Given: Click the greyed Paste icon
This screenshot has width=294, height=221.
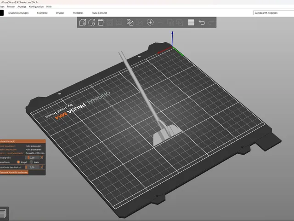Looking at the screenshot, I should [139, 23].
